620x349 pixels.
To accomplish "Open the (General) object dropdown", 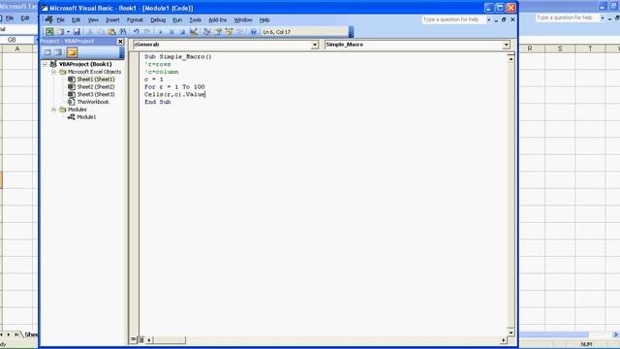I will point(315,45).
